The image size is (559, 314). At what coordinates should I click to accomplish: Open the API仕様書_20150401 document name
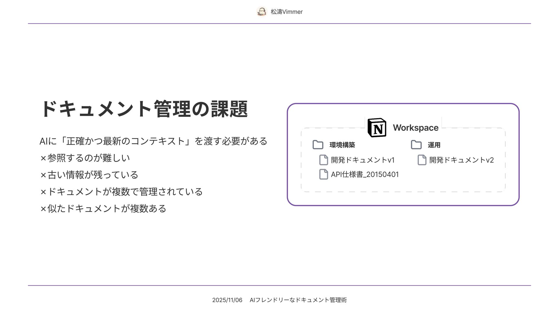pyautogui.click(x=365, y=174)
